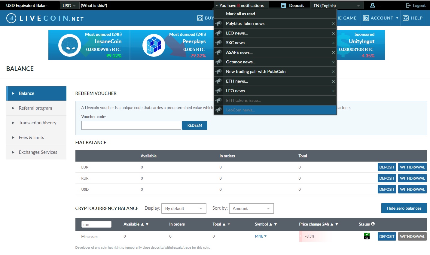Click megaphone icon beside ETH tokens issue
Image resolution: width=430 pixels, height=255 pixels.
pos(218,100)
